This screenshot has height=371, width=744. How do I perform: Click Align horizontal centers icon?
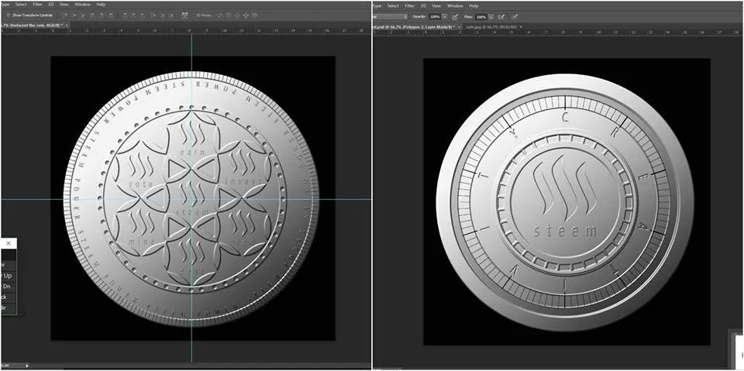[102, 15]
